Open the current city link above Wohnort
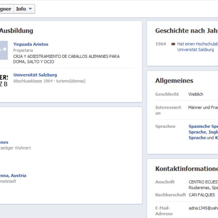The image size is (218, 218). click(4, 142)
